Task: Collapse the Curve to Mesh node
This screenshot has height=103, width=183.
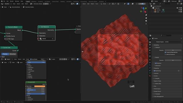Action: coord(7,27)
